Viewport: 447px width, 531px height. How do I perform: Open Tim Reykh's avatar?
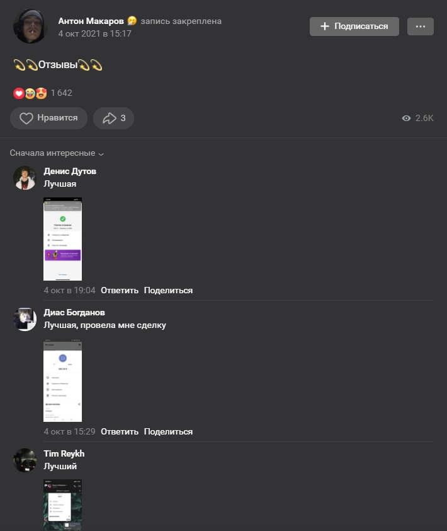[25, 460]
